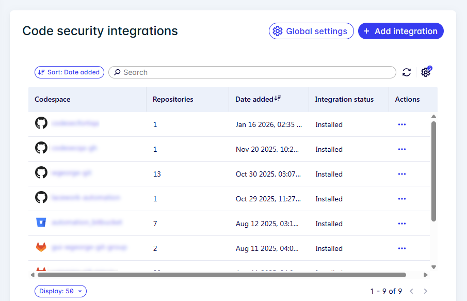The width and height of the screenshot is (467, 301).
Task: Click the GitLab icon in Aug 11 row
Action: pyautogui.click(x=41, y=248)
